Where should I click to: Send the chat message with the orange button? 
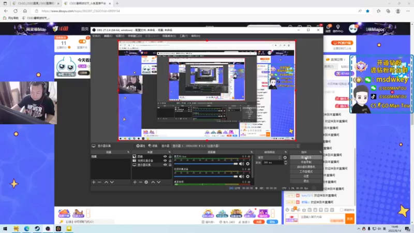(350, 219)
